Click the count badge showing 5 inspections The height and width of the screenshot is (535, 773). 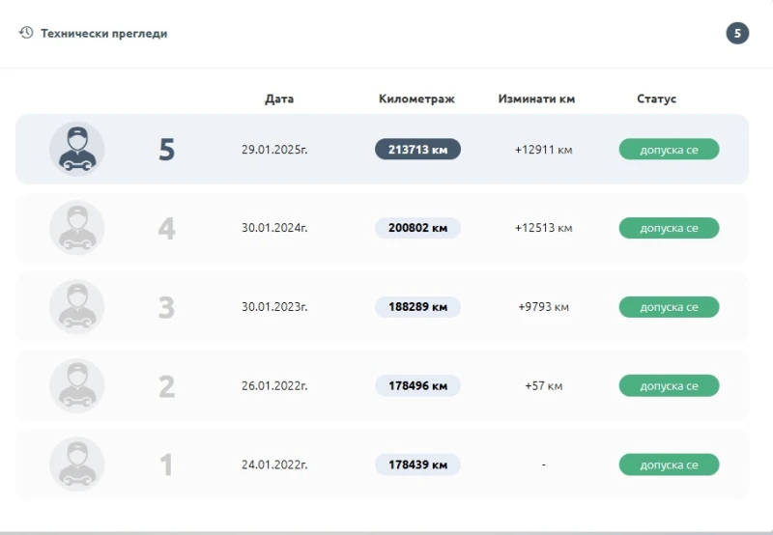[x=737, y=34]
